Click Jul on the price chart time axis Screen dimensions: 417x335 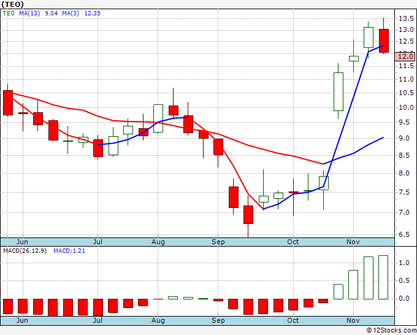(98, 242)
